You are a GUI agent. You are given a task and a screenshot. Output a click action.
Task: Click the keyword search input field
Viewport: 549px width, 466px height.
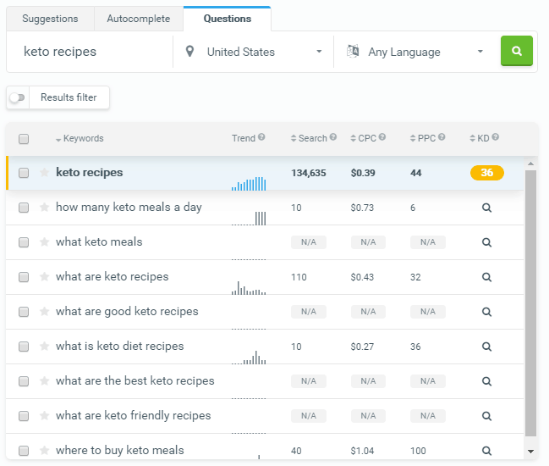[x=89, y=52]
